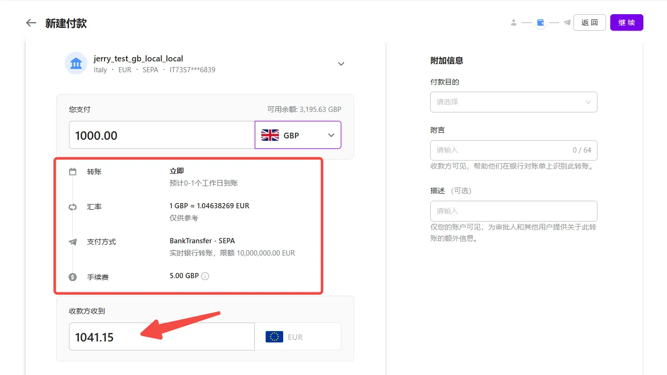Click the 新建付款 page title
This screenshot has height=375, width=667.
(x=66, y=23)
